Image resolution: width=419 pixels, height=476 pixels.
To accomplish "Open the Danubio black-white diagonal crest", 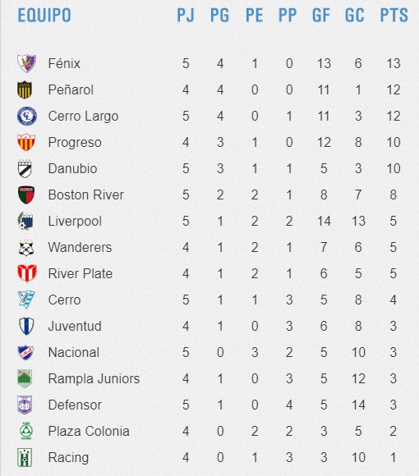I will [x=25, y=168].
